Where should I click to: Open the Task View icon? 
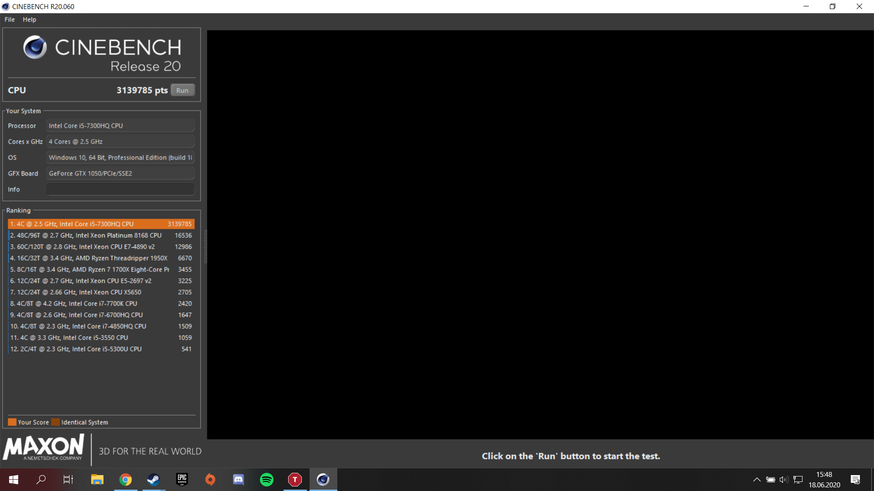[68, 480]
